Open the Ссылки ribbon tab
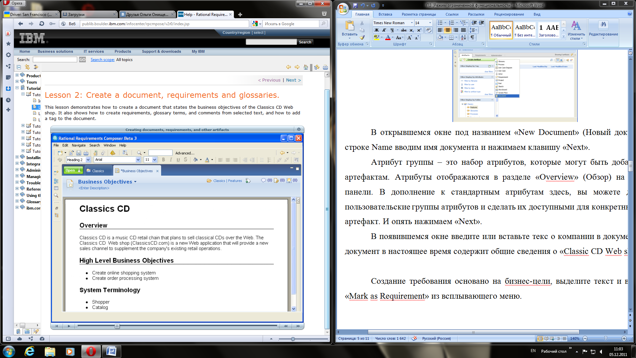Viewport: 636px width, 358px height. [x=452, y=14]
